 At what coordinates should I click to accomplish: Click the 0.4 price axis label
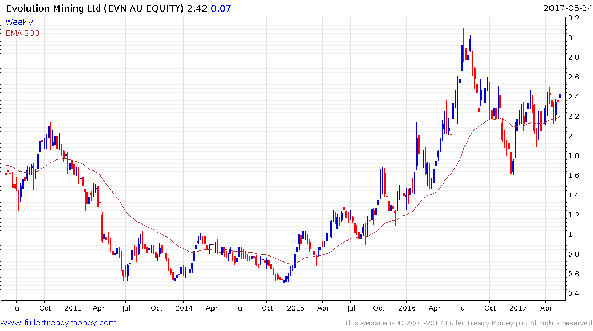[x=574, y=293]
